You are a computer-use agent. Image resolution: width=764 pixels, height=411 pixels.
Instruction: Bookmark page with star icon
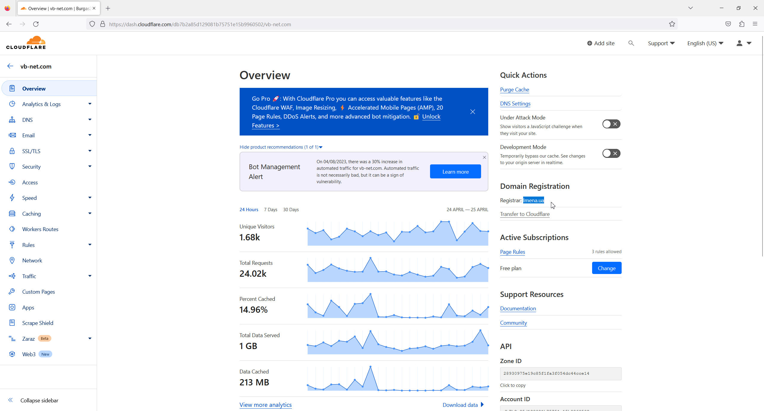[672, 24]
